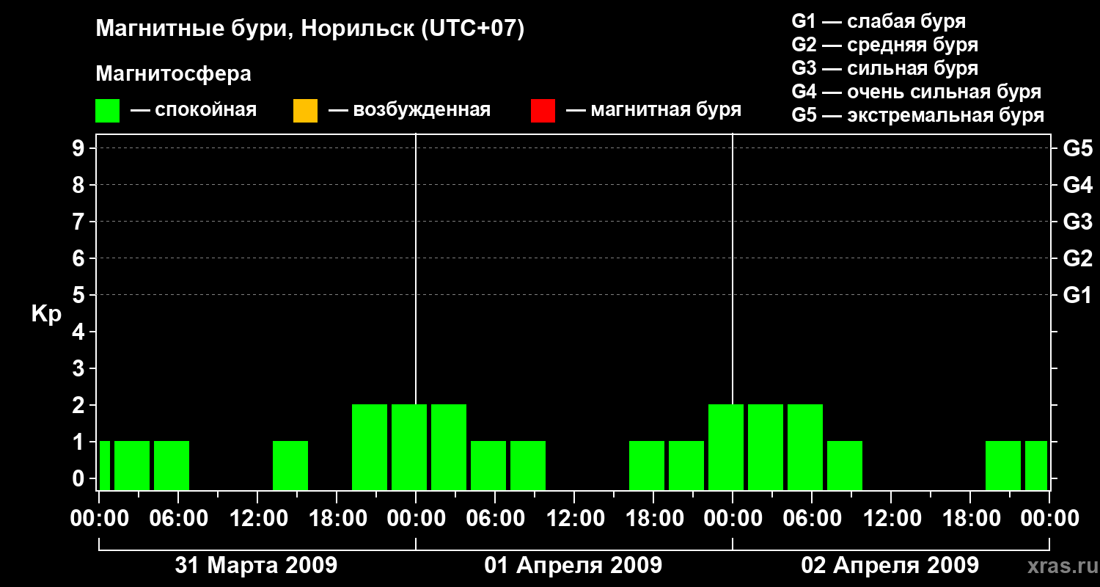
Task: Click the Магнитосфера heading
Action: click(174, 74)
